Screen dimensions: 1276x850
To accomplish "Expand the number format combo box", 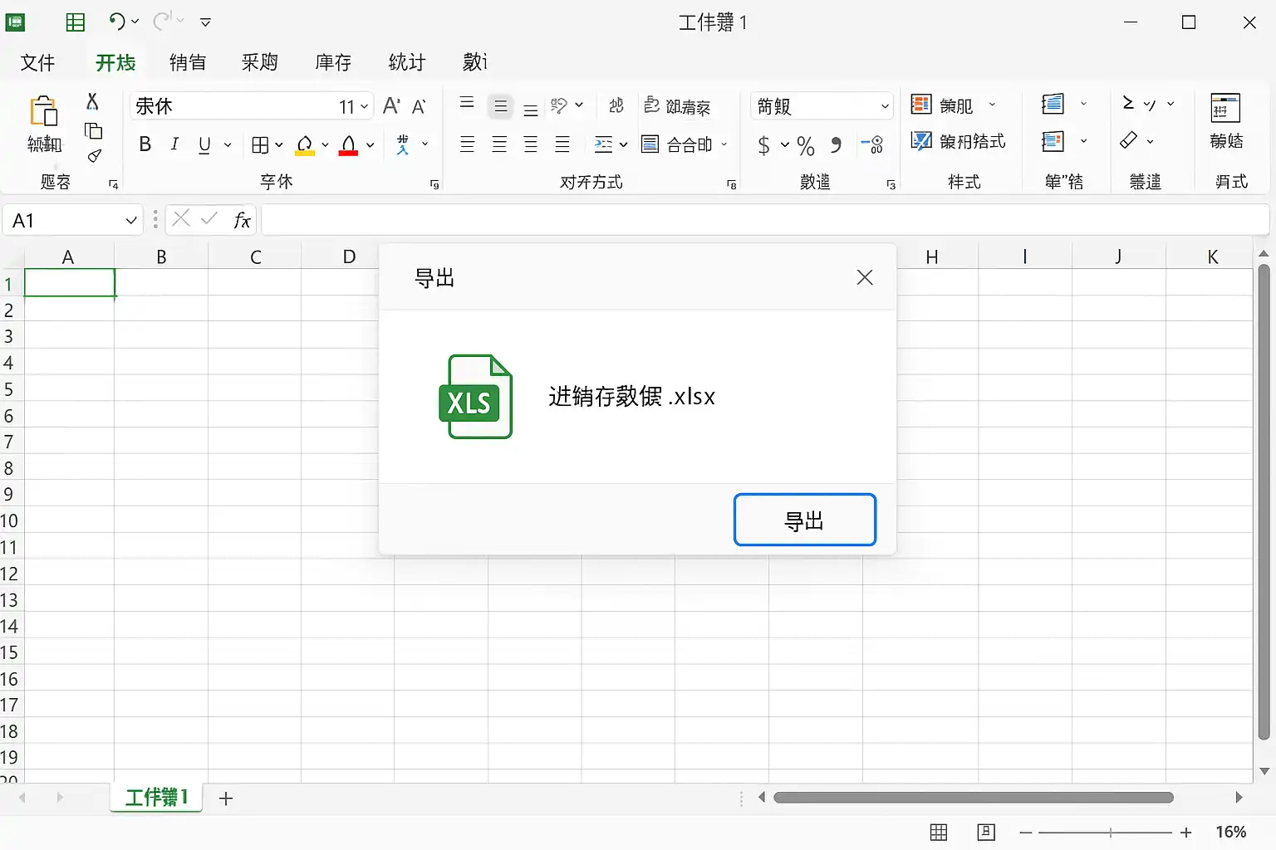I will (x=884, y=106).
